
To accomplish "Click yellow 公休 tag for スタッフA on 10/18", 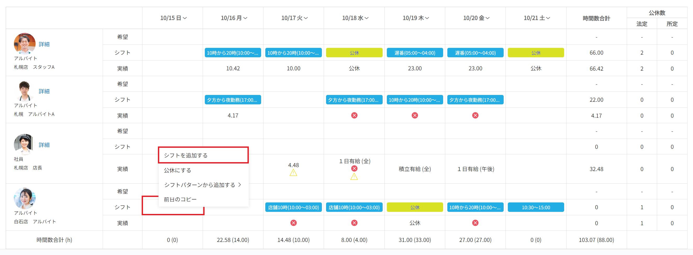I will (354, 53).
